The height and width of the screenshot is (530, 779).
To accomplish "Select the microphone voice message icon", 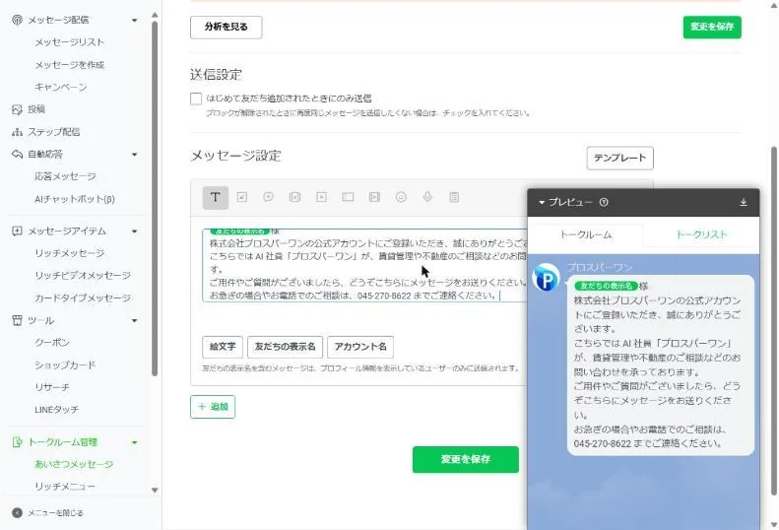I will 427,197.
